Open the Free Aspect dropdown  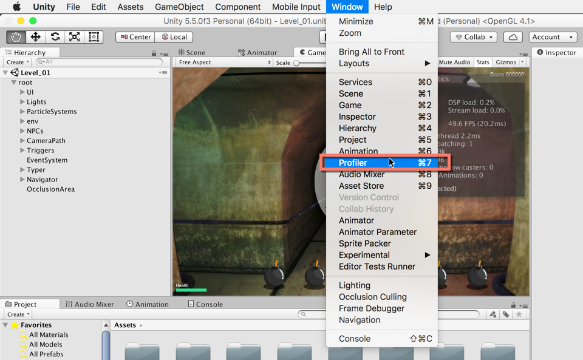point(224,62)
